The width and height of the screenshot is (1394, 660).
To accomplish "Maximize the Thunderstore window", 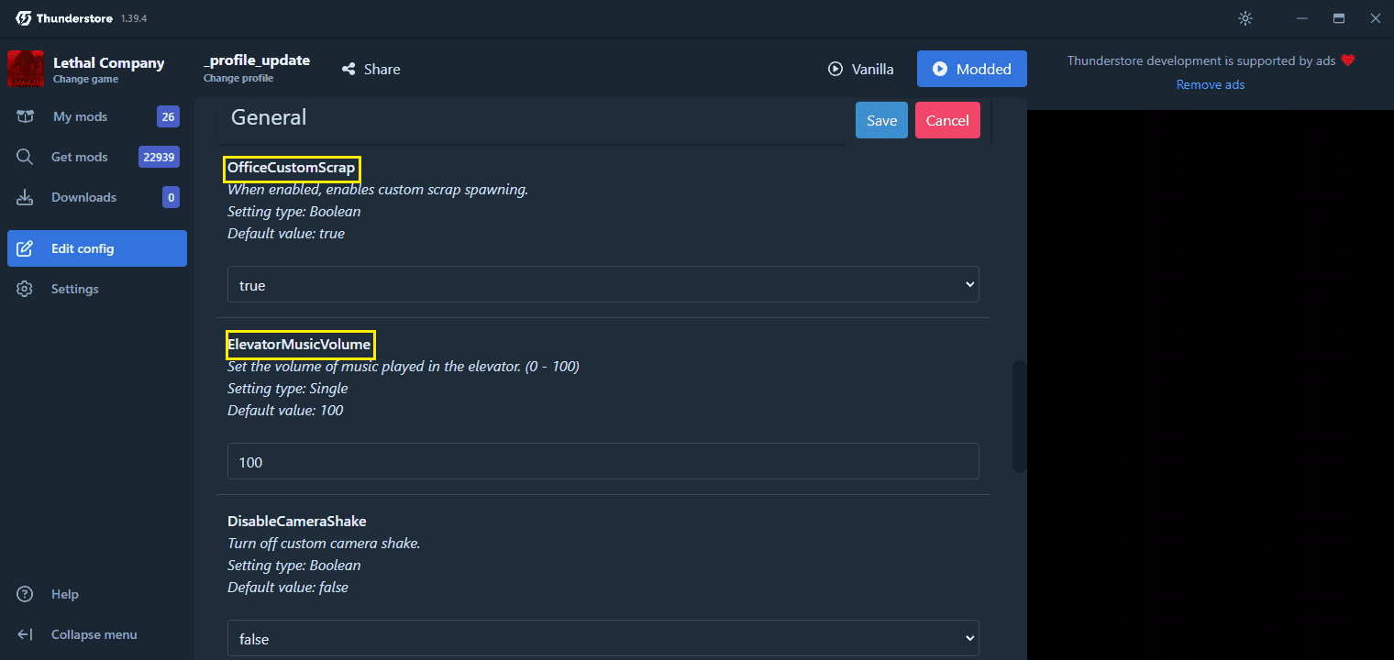I will 1339,18.
